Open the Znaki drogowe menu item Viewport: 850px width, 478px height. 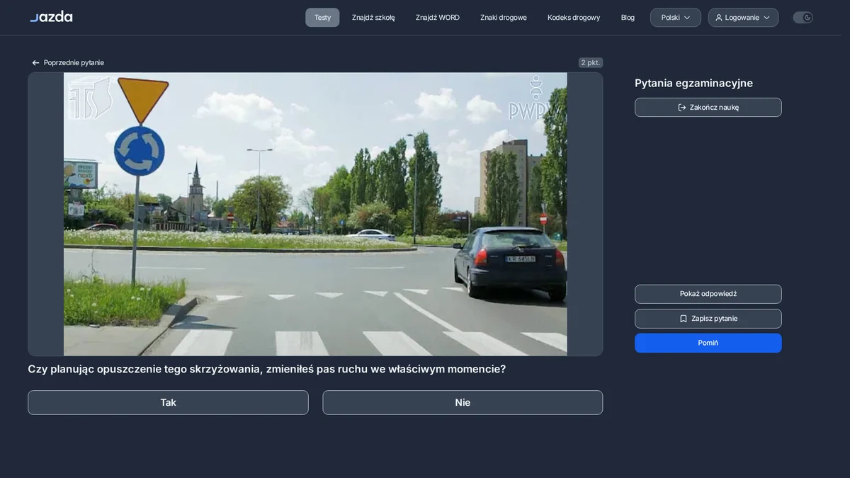(x=504, y=18)
